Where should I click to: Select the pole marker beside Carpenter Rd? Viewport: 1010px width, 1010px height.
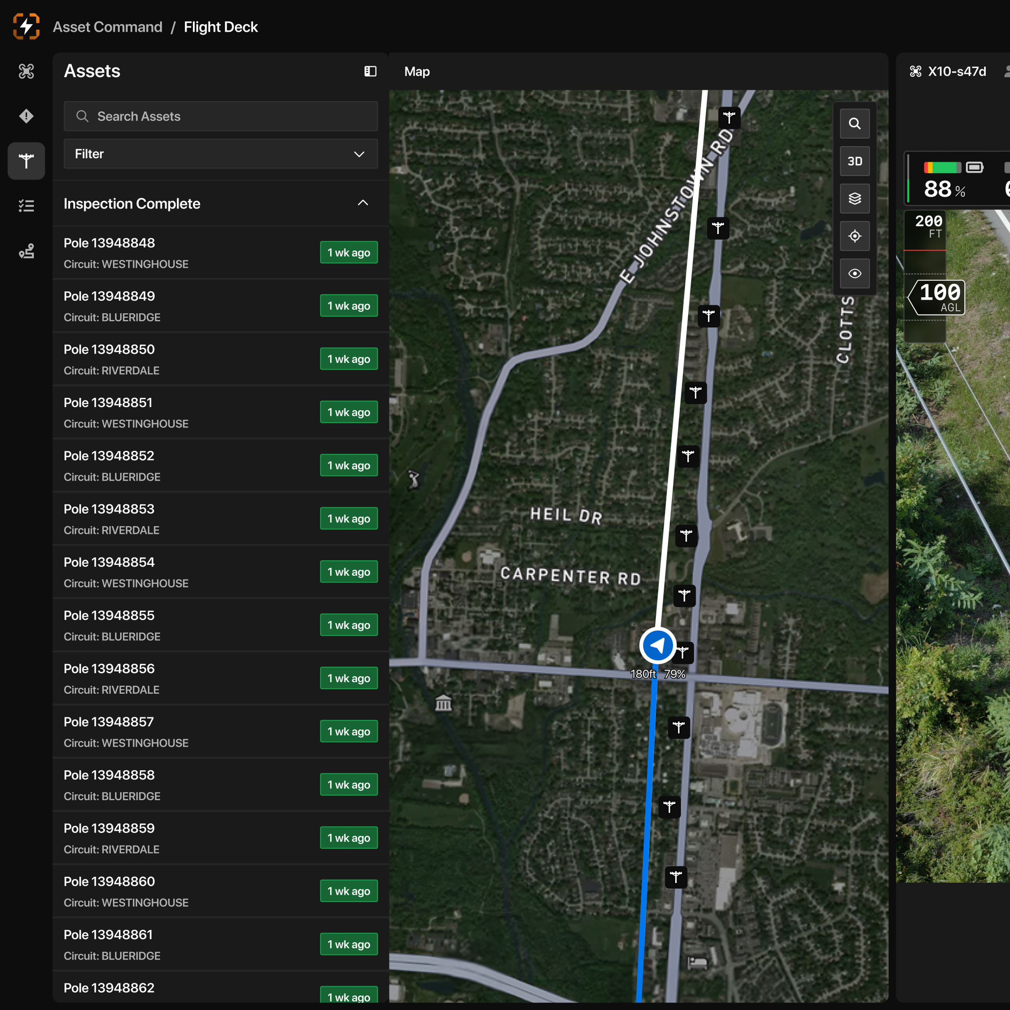684,596
